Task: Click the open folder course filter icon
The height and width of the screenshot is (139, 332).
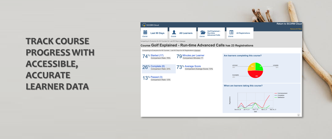Action: 203,32
